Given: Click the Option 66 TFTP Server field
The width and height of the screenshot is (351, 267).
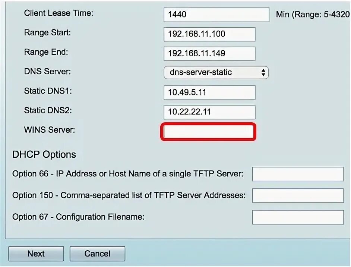Looking at the screenshot, I should 298,174.
